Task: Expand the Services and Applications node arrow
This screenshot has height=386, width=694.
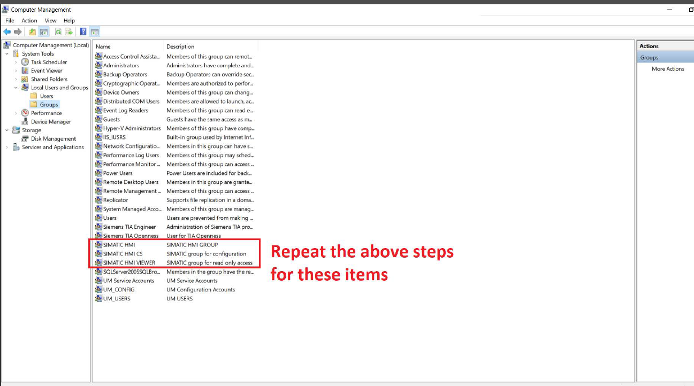Action: 7,147
